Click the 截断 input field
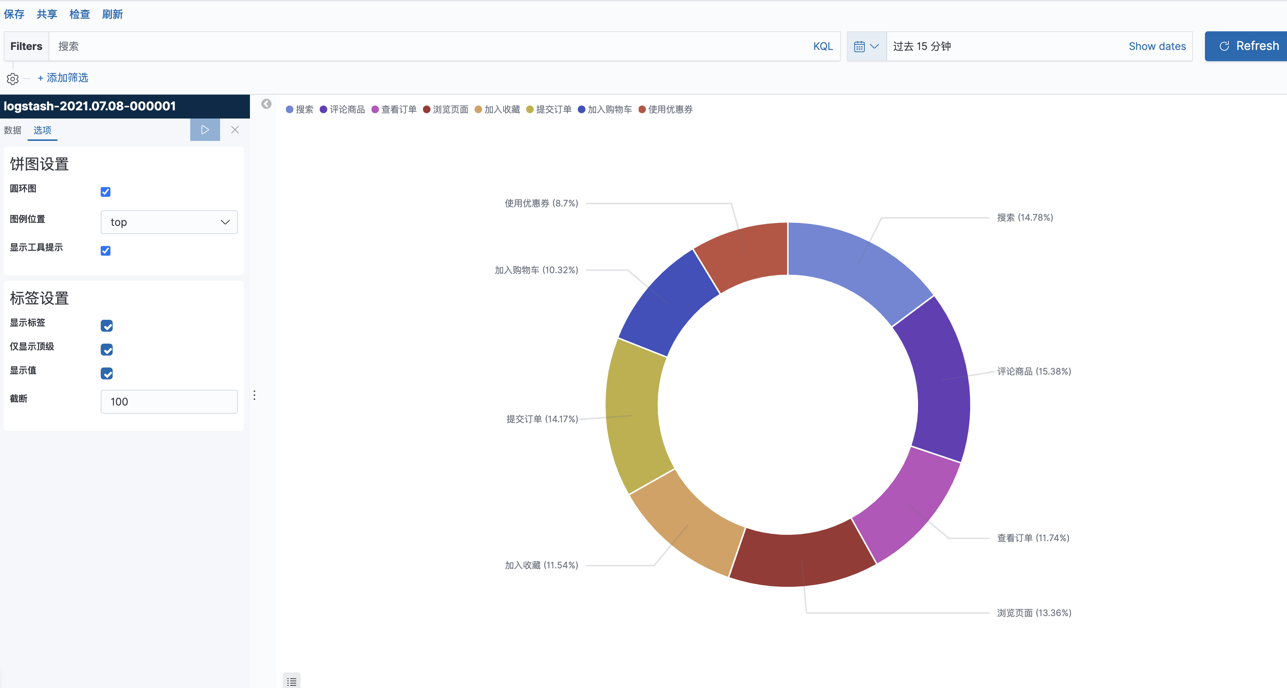This screenshot has width=1287, height=688. (x=169, y=402)
